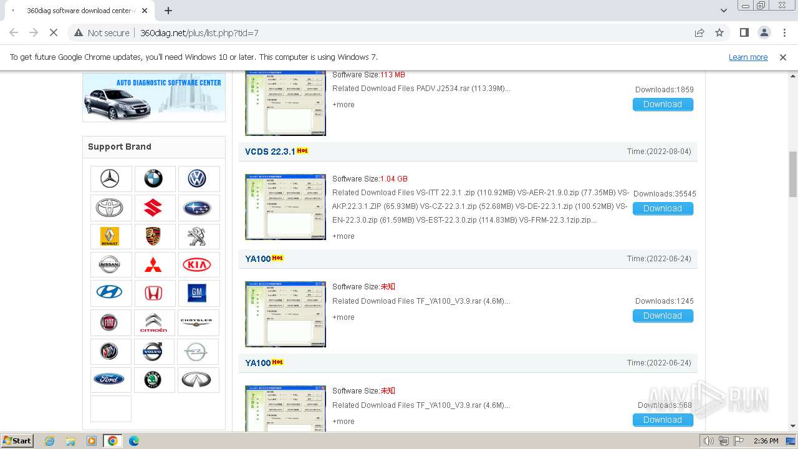Expand +more under second YA100 entry
Image resolution: width=798 pixels, height=449 pixels.
click(344, 422)
